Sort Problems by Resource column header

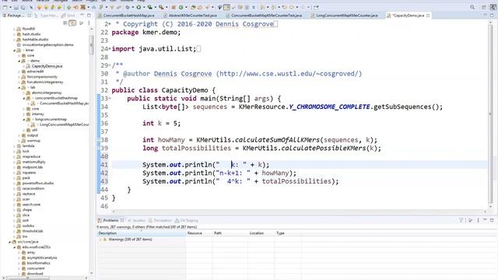click(198, 233)
